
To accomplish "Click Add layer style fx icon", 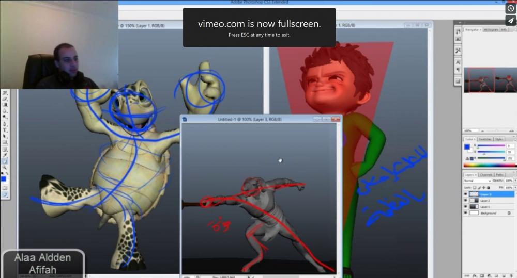I will pos(475,276).
